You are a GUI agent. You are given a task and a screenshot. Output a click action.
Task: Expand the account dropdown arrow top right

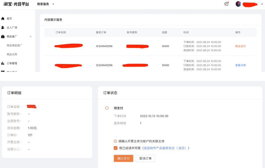click(x=262, y=4)
